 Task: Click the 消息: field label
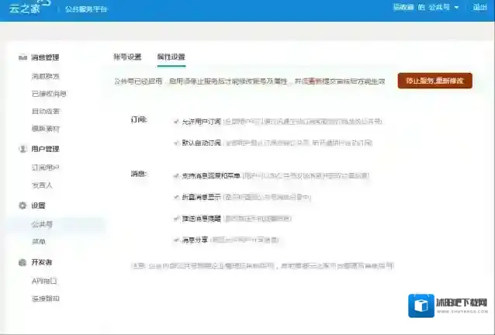(139, 174)
